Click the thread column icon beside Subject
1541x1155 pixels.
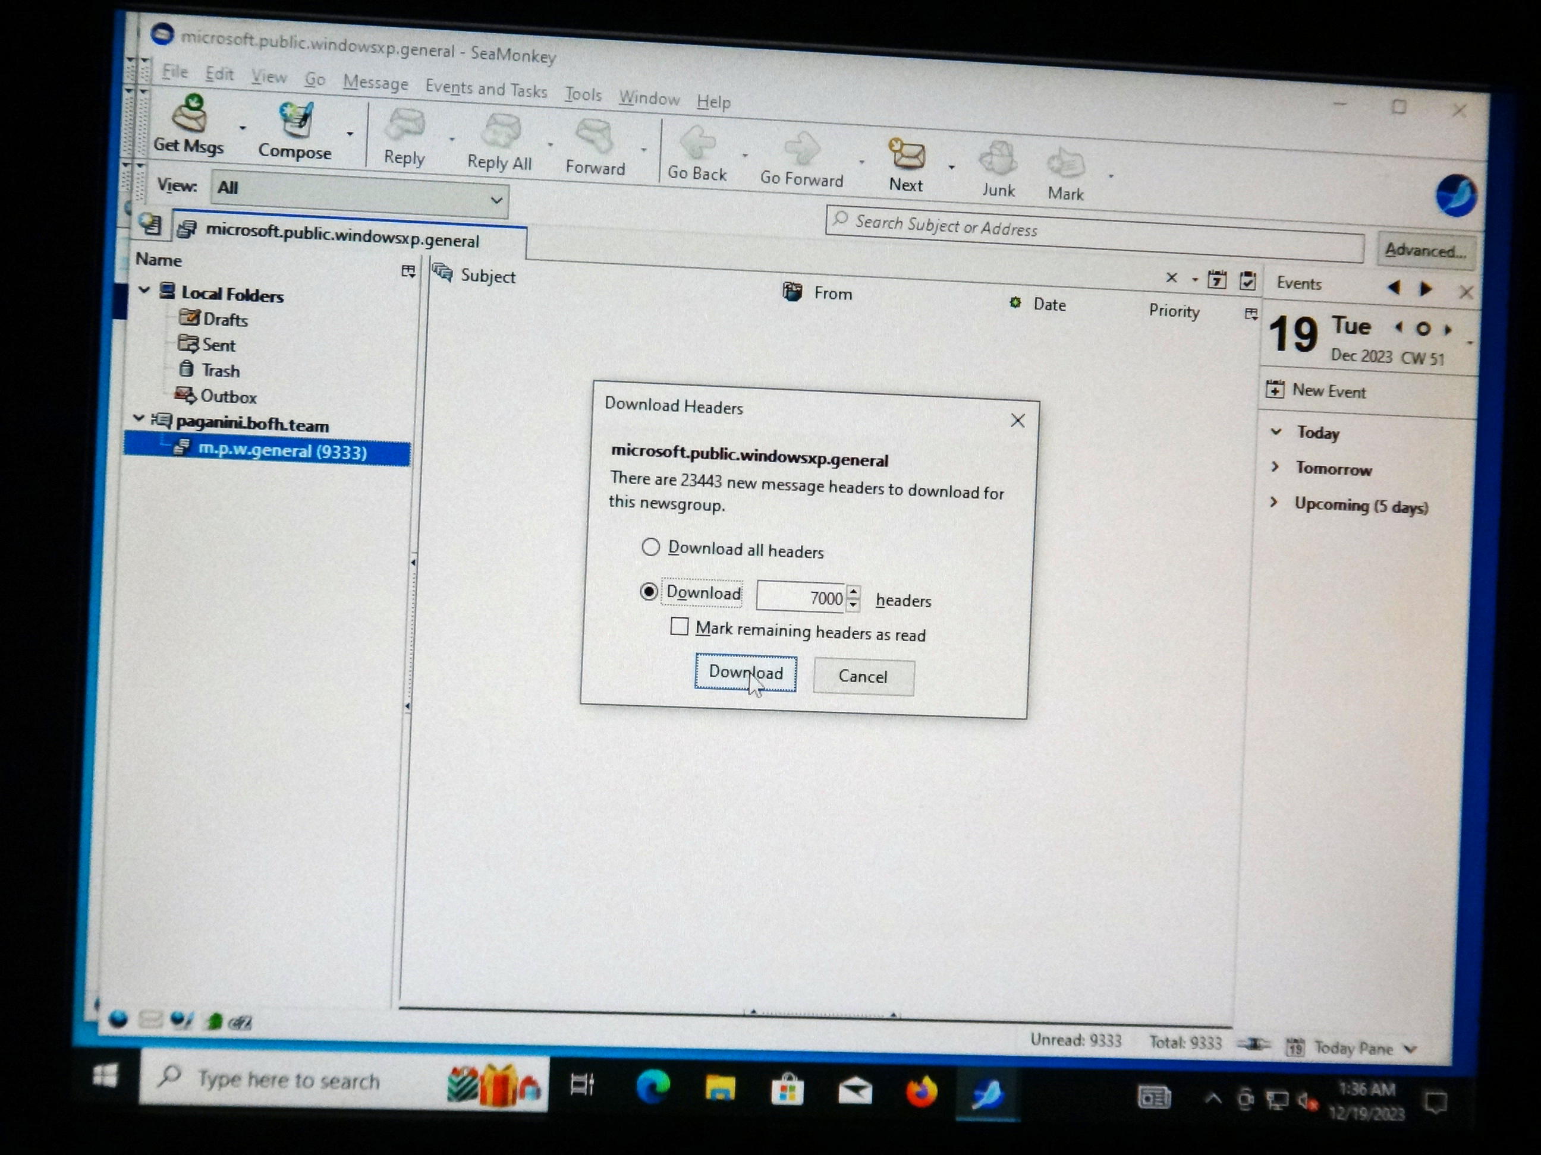[x=442, y=272]
